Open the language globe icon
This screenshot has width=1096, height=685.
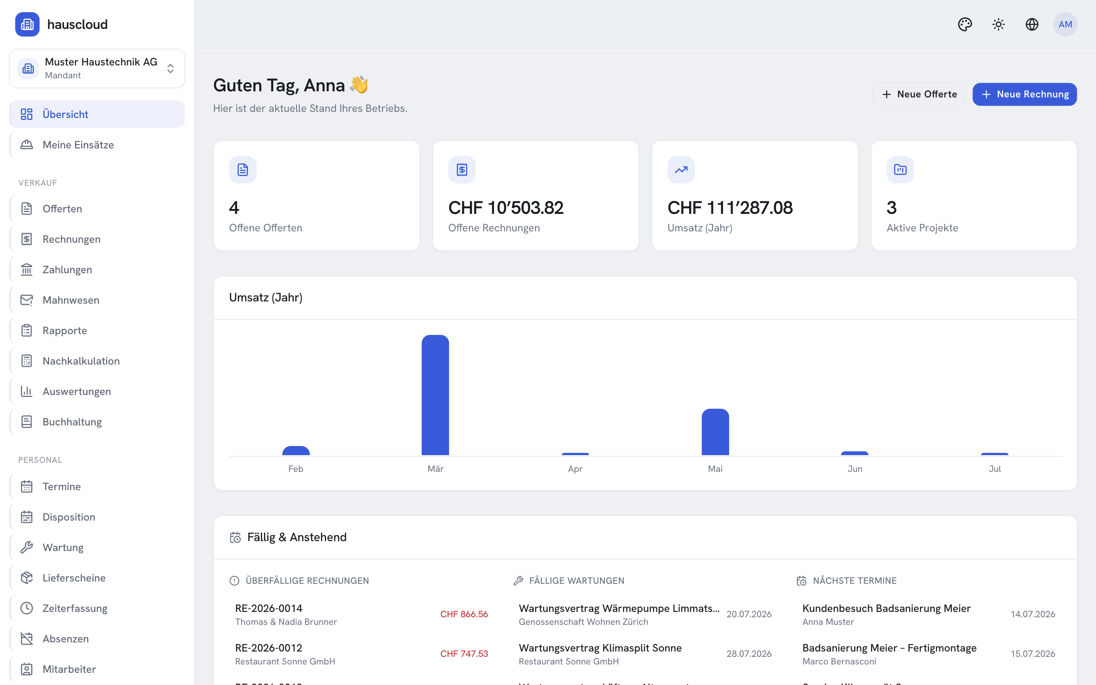click(x=1032, y=24)
